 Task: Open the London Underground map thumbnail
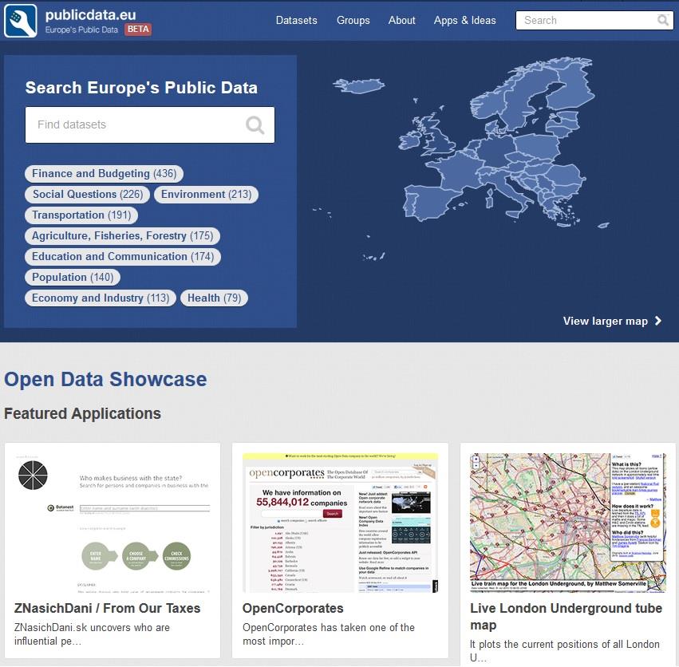[x=568, y=523]
